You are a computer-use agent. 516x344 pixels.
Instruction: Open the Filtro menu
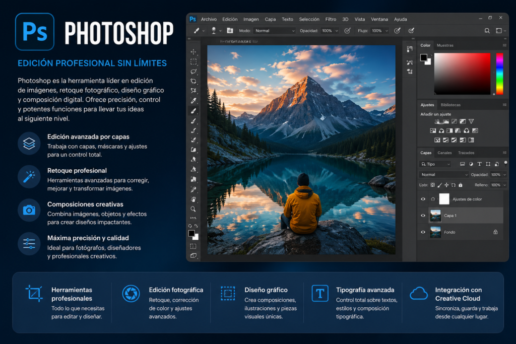(x=331, y=19)
